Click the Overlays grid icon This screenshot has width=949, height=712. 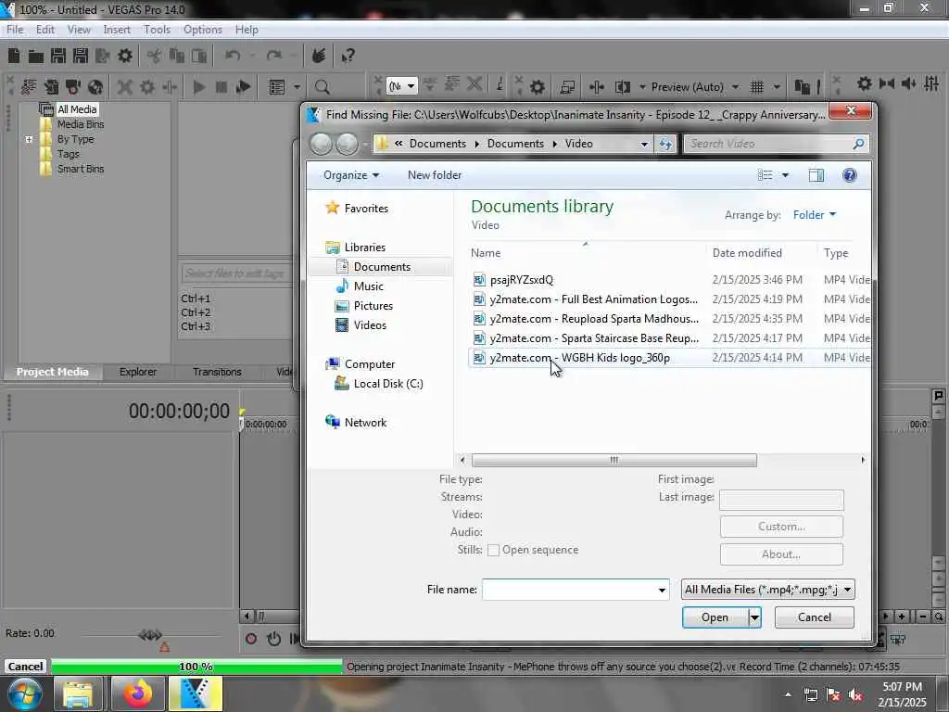click(756, 87)
